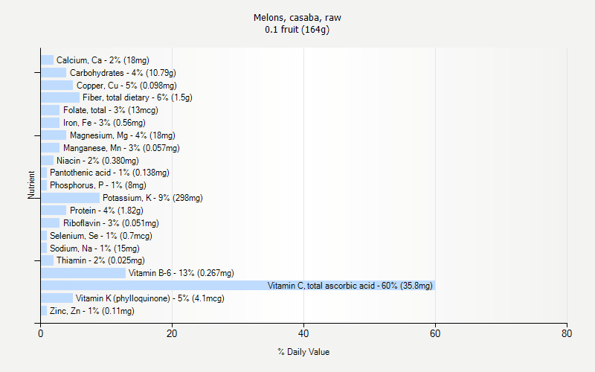The image size is (595, 372).
Task: Select the Fiber, total dietary bar
Action: tap(60, 97)
